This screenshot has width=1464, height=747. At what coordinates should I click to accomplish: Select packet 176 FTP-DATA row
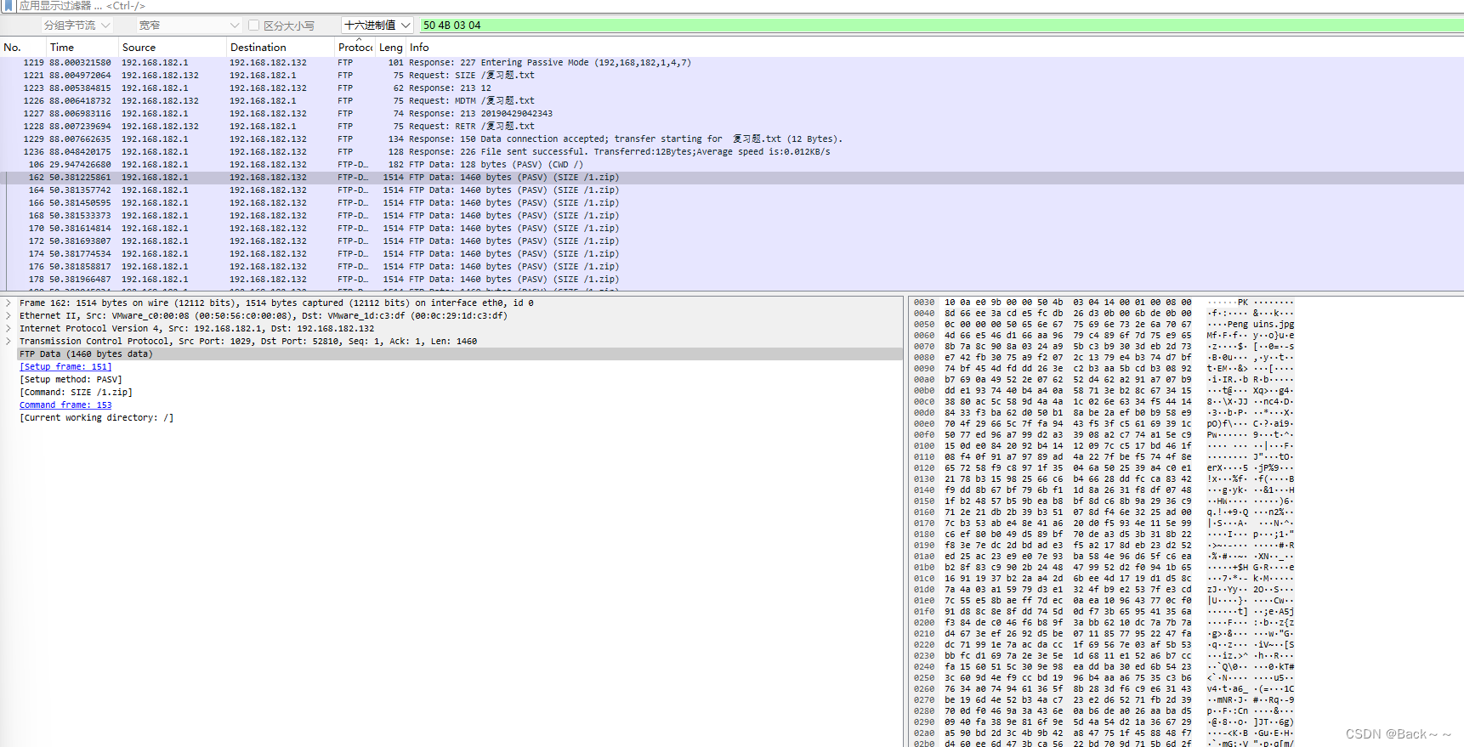732,266
